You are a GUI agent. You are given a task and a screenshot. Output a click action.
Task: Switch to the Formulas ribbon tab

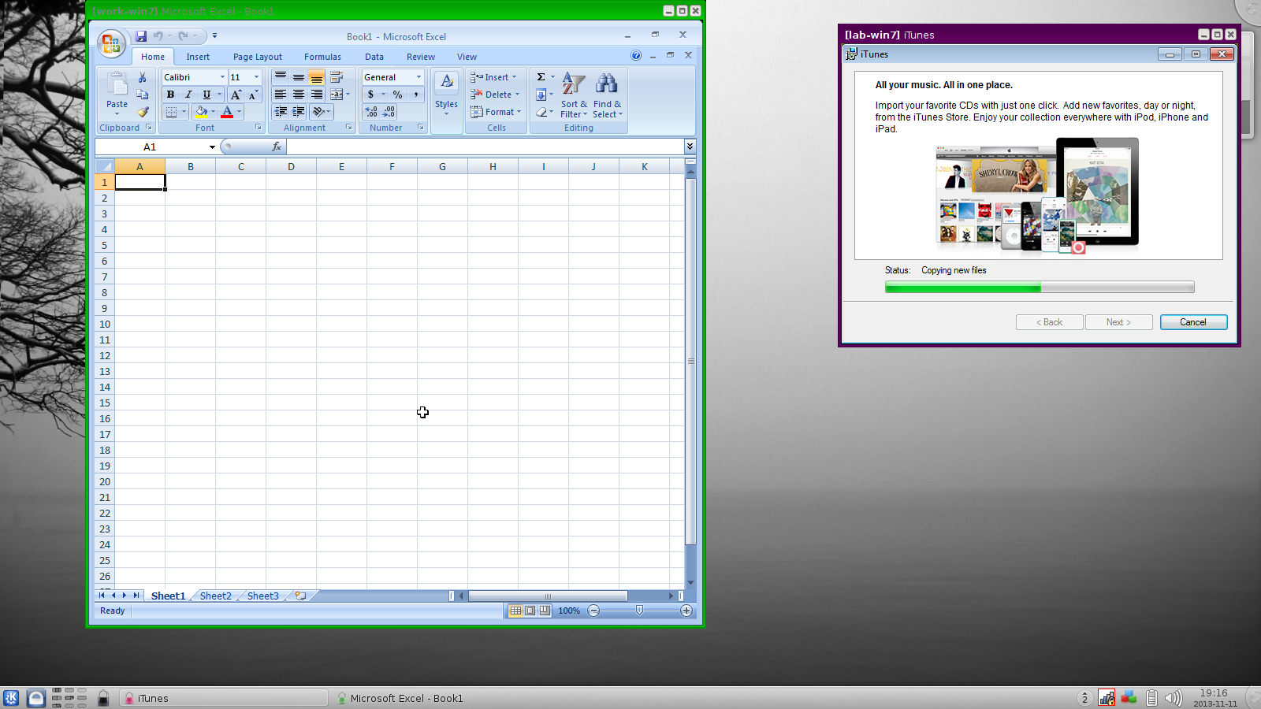pos(322,56)
